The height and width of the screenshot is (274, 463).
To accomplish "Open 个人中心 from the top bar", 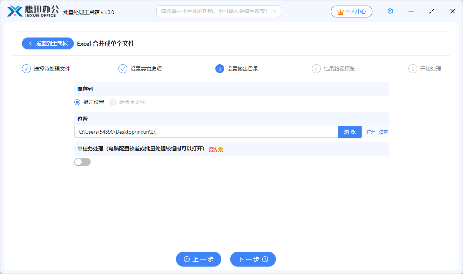I will (351, 12).
